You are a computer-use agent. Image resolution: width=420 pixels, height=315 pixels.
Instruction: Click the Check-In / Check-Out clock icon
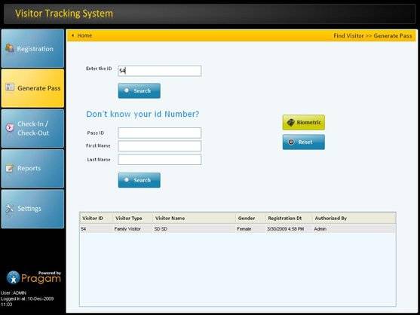(x=10, y=127)
